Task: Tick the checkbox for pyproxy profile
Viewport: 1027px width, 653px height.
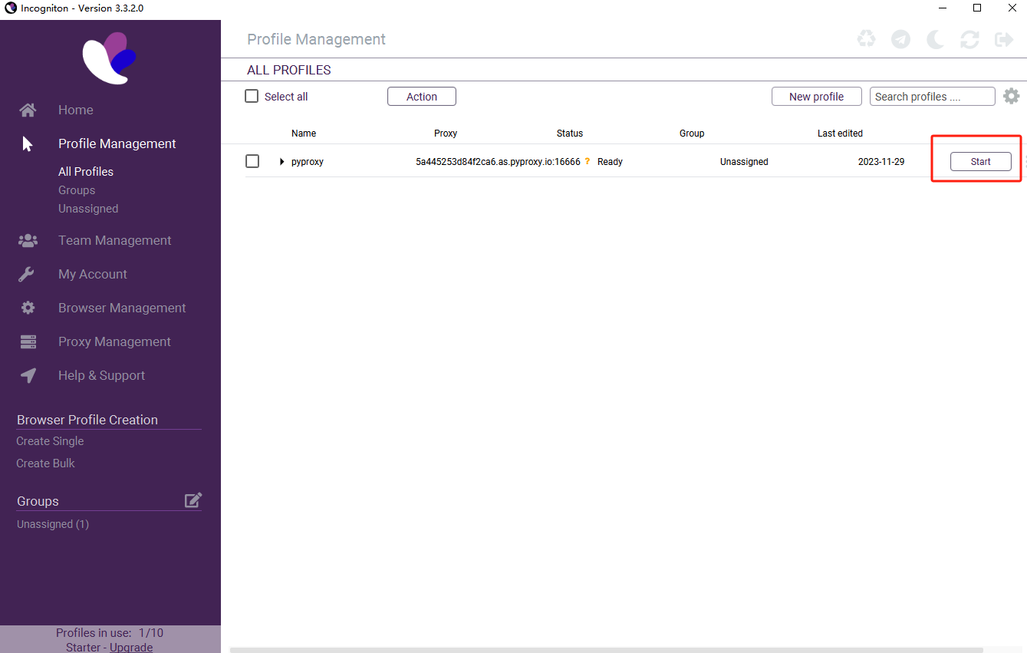Action: click(x=252, y=161)
